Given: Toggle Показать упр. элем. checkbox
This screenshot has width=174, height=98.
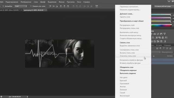Looking at the screenshot, I should (x=31, y=6).
